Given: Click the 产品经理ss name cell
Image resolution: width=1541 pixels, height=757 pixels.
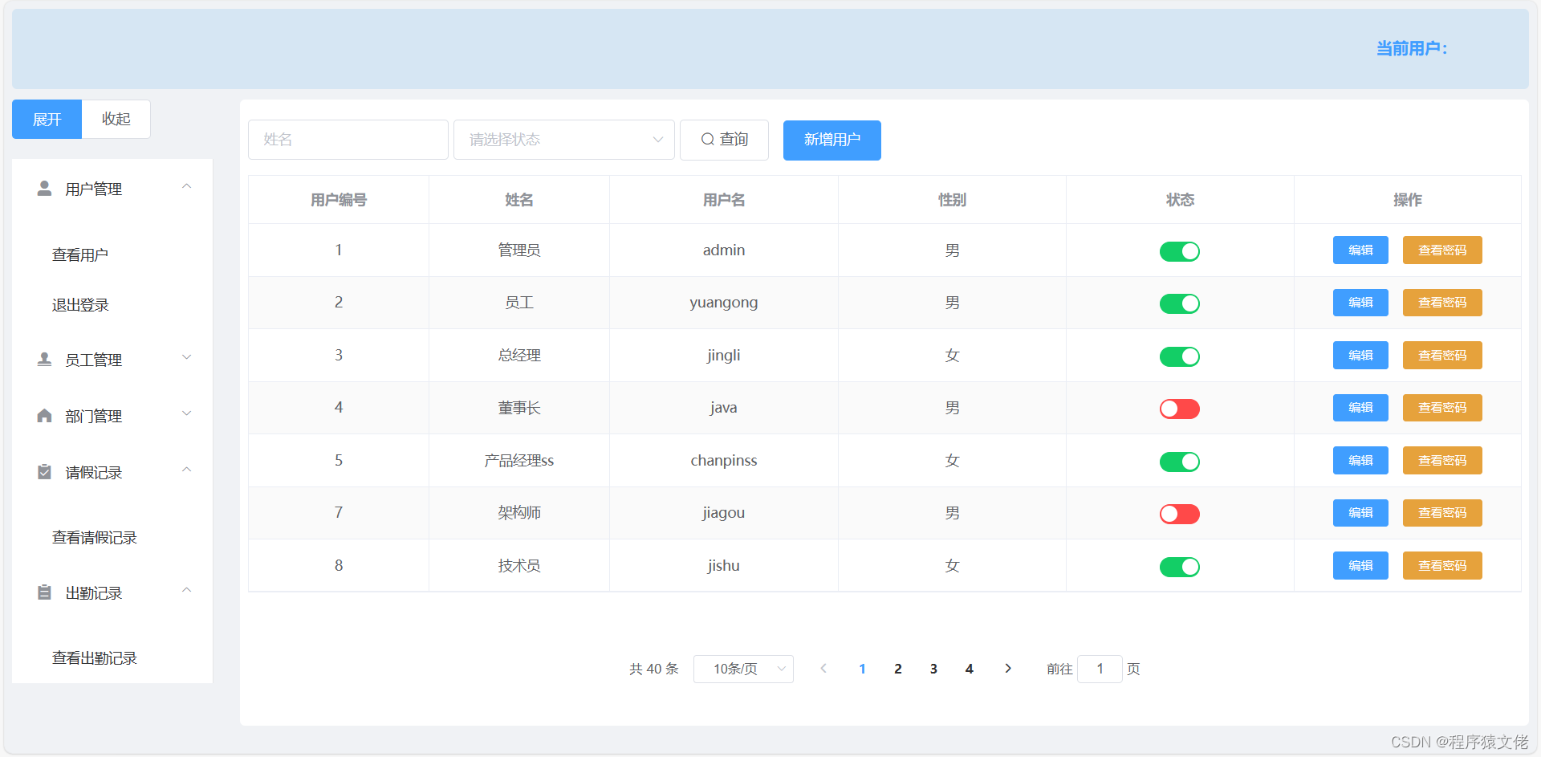Looking at the screenshot, I should [519, 461].
